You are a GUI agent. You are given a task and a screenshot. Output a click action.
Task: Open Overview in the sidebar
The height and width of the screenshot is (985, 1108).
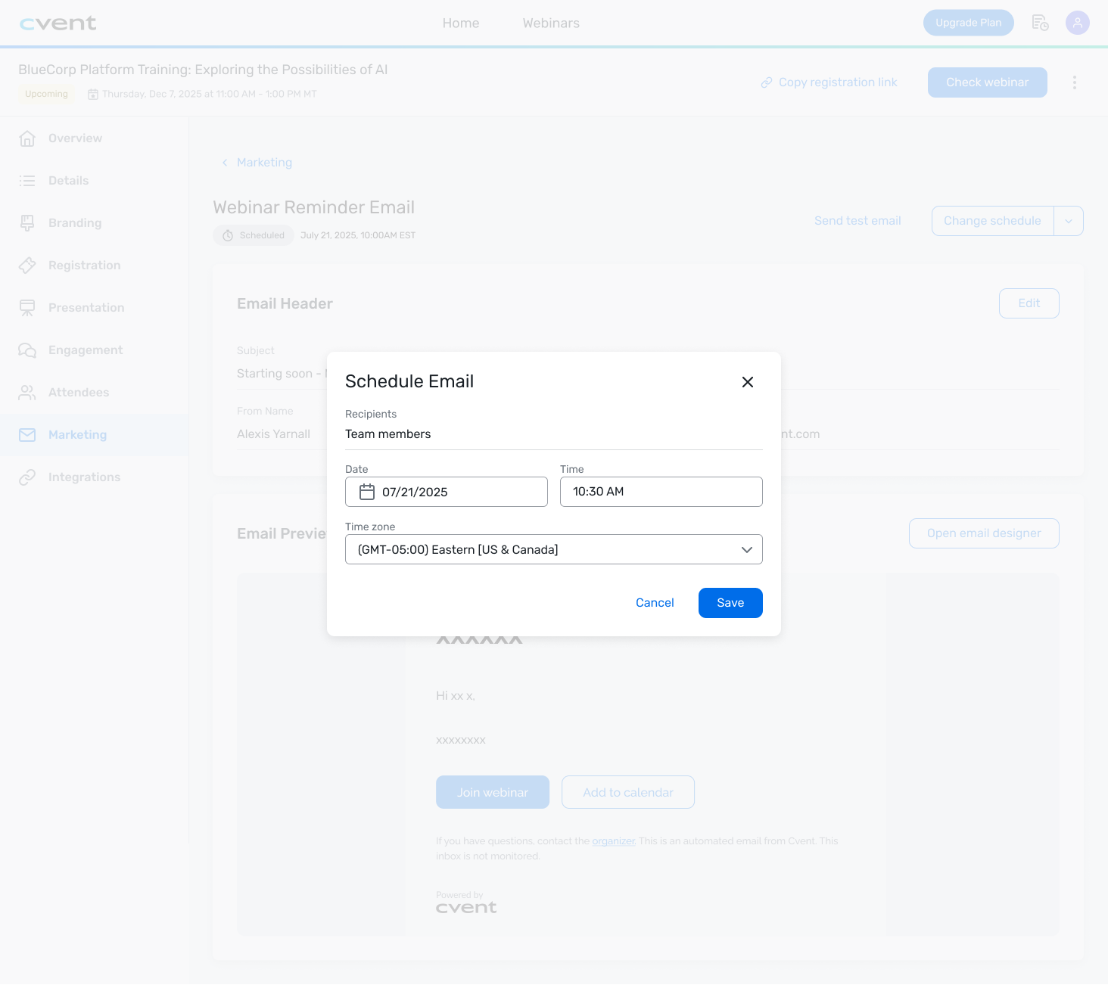tap(95, 138)
